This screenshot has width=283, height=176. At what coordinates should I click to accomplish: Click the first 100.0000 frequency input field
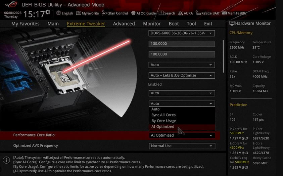(182, 44)
